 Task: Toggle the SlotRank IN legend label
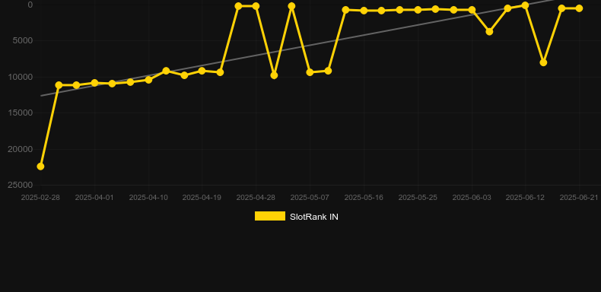pyautogui.click(x=314, y=217)
